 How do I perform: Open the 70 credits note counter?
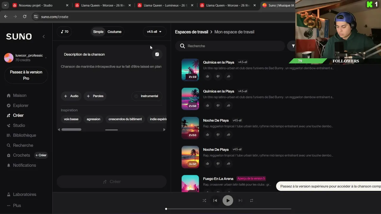65,32
